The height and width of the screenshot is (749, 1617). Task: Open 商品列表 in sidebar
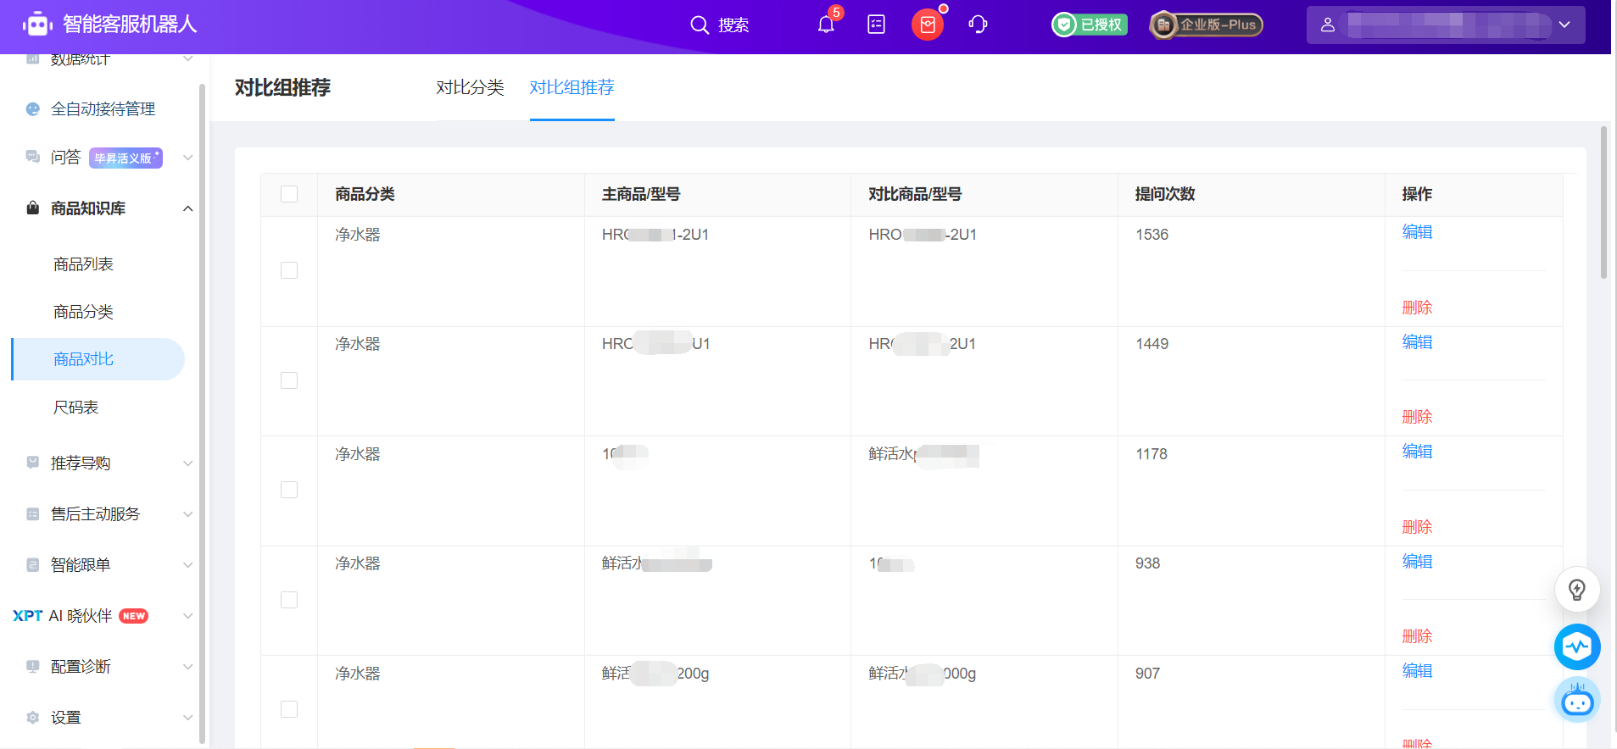(x=83, y=264)
